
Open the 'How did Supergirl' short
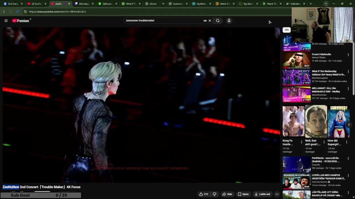click(338, 121)
